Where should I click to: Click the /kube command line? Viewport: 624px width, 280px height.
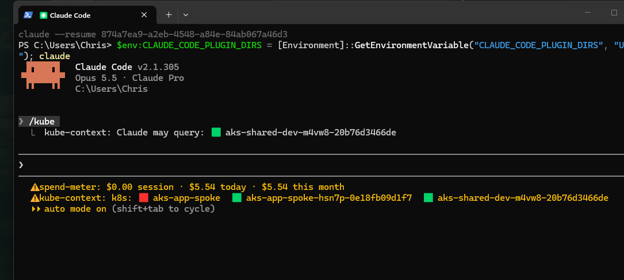39,122
